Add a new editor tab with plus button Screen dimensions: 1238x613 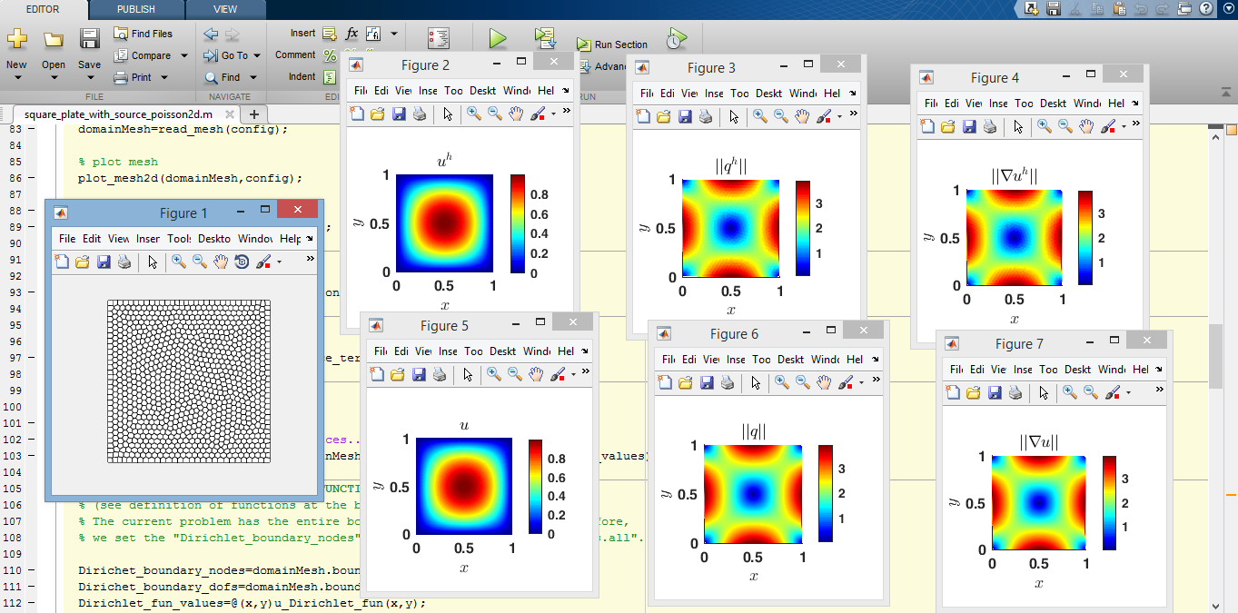[254, 114]
